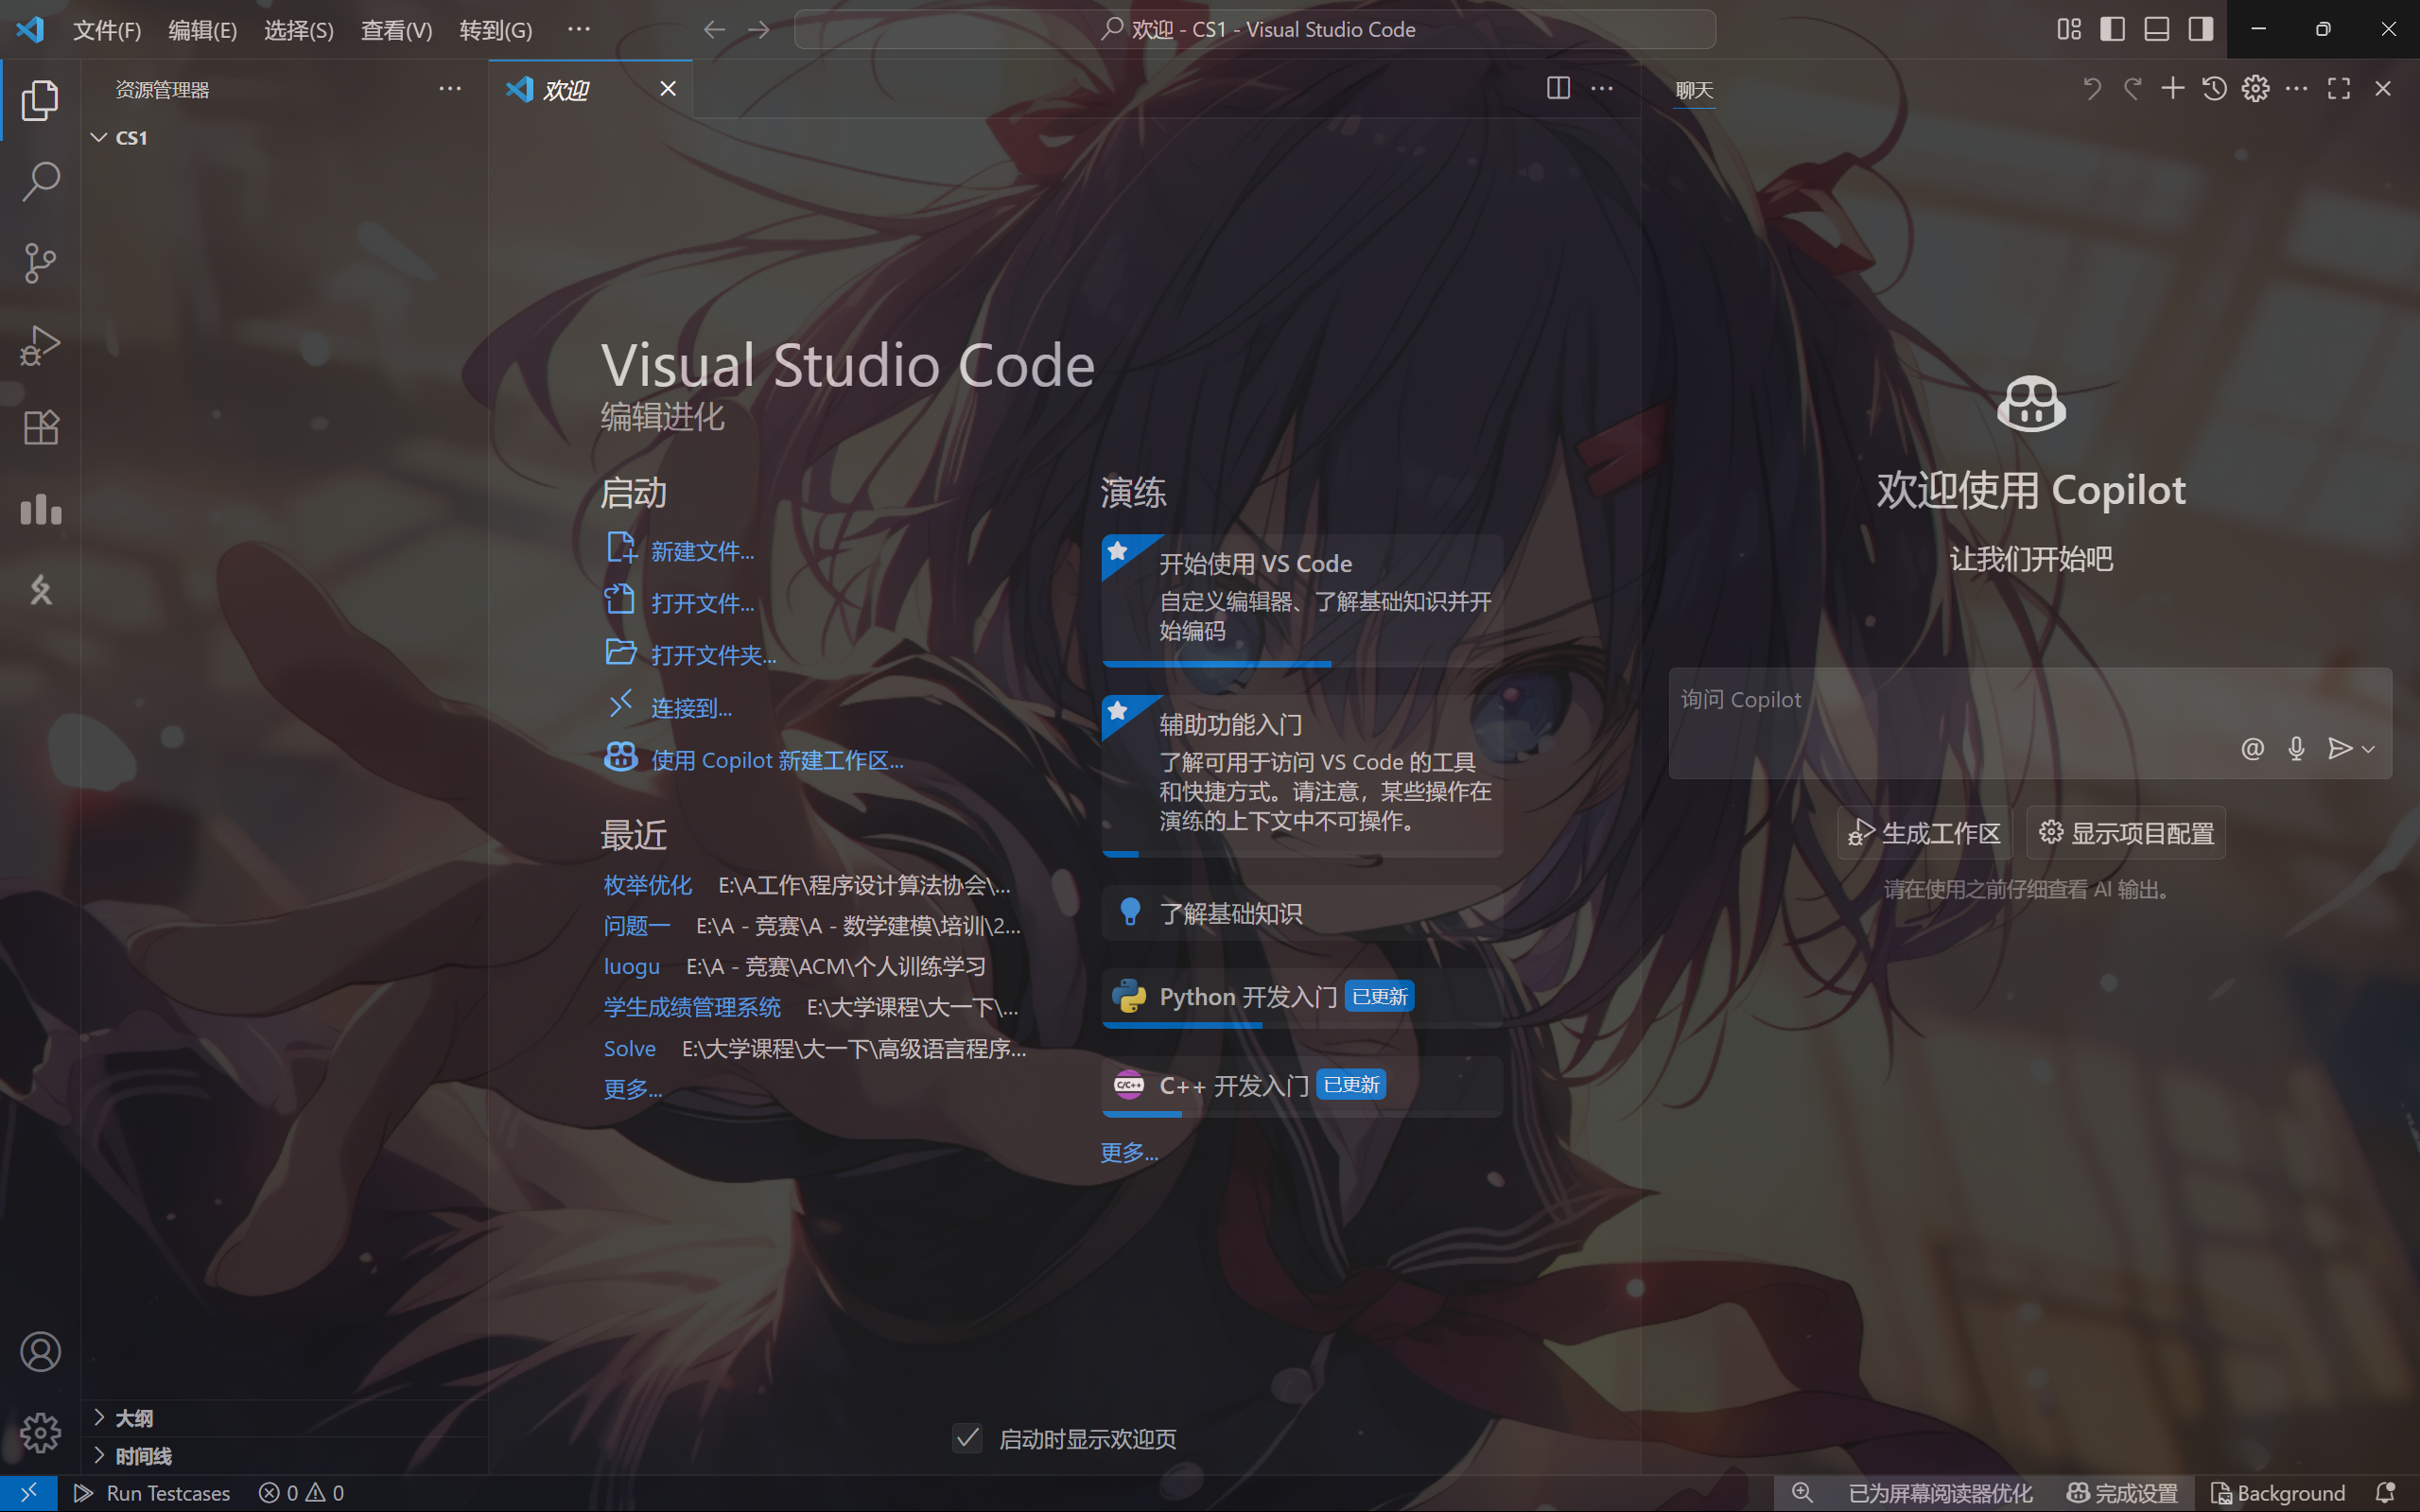Open the Search view in activity bar
Screen dimensions: 2420x1512
pyautogui.click(x=40, y=182)
